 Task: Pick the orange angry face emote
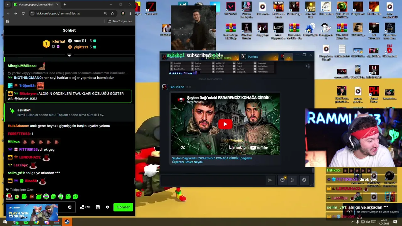click(x=31, y=196)
